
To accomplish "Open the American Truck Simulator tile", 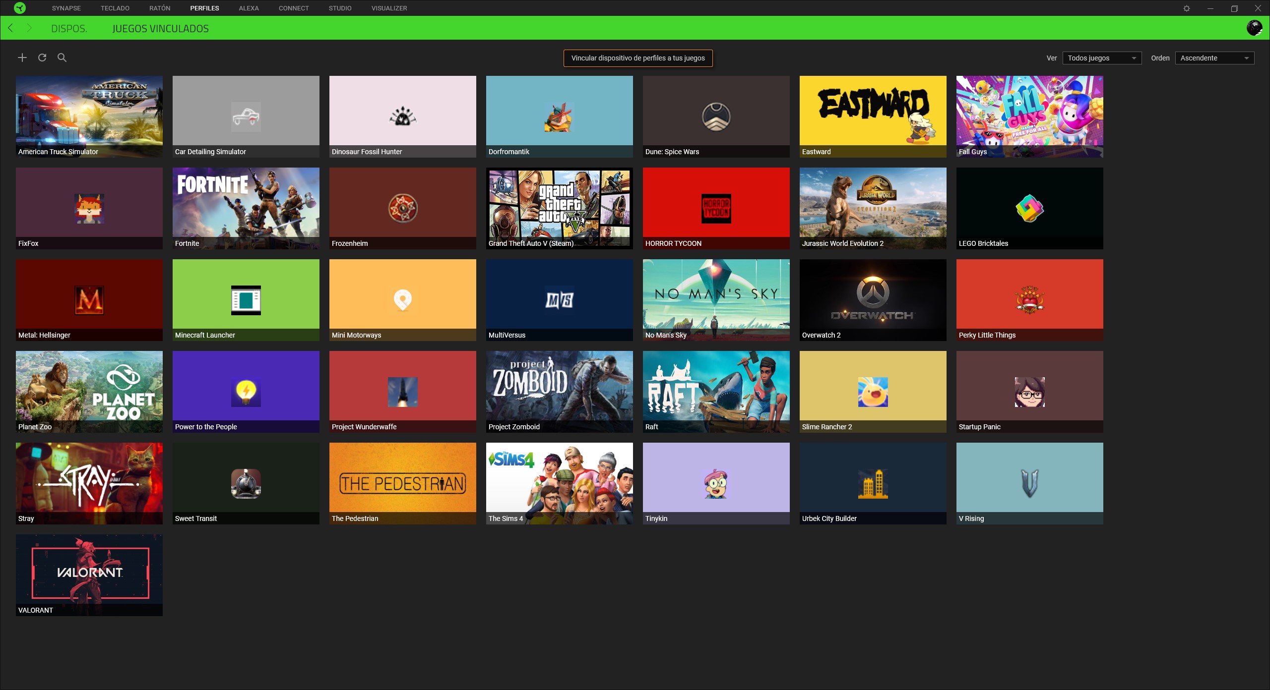I will point(89,116).
